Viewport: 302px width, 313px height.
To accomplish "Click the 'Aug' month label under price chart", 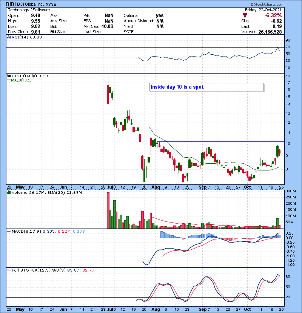I will coord(156,187).
